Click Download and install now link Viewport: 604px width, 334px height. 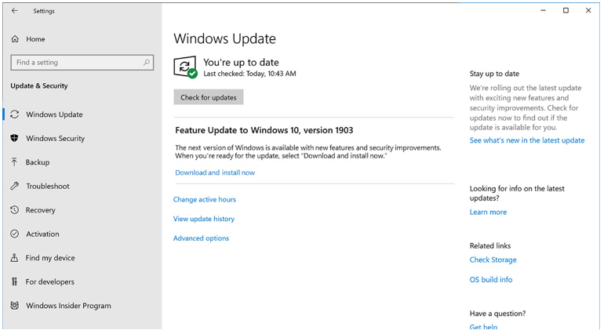click(x=215, y=172)
